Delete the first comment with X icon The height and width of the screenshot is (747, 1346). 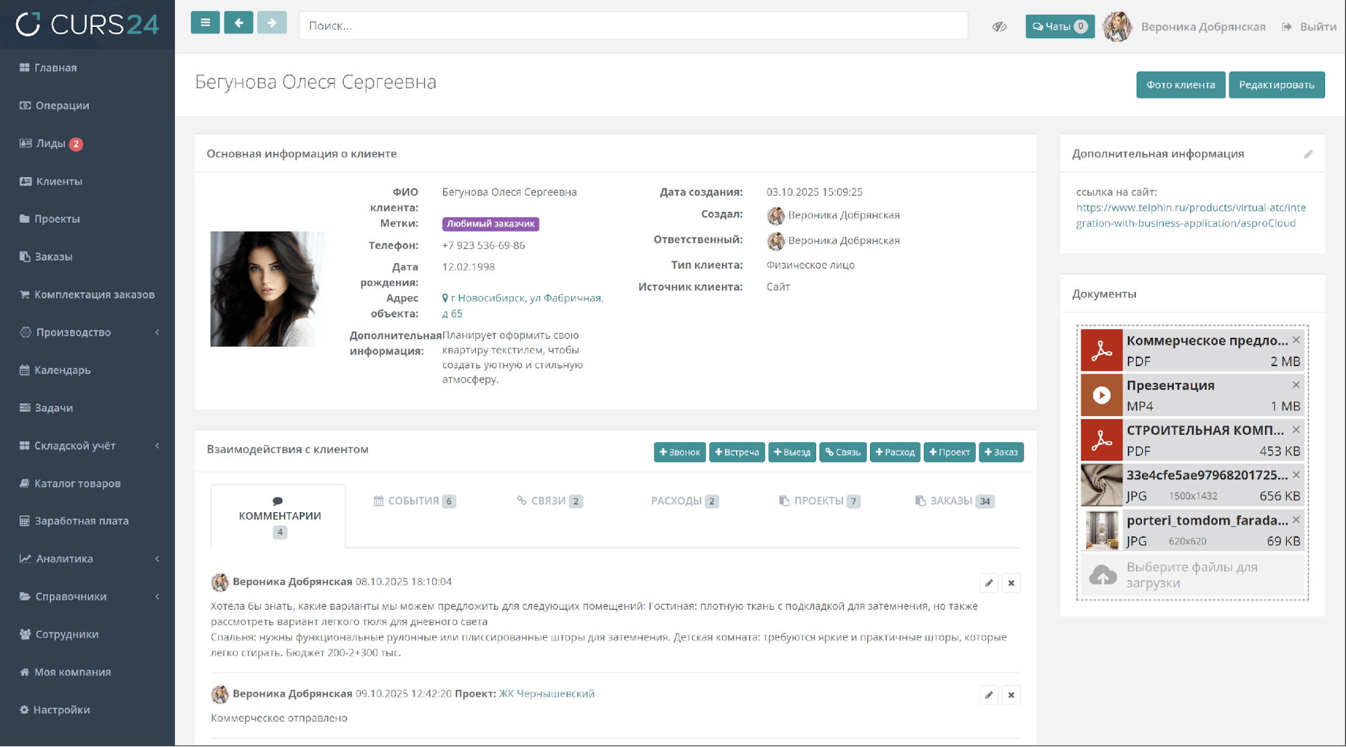[1011, 583]
